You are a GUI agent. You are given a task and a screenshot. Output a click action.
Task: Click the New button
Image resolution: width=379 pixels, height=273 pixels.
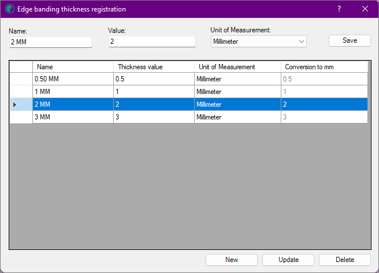232,260
